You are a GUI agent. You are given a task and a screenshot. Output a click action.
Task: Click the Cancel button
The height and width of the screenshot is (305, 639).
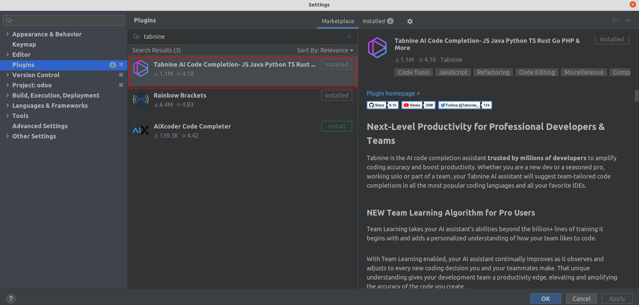(581, 299)
